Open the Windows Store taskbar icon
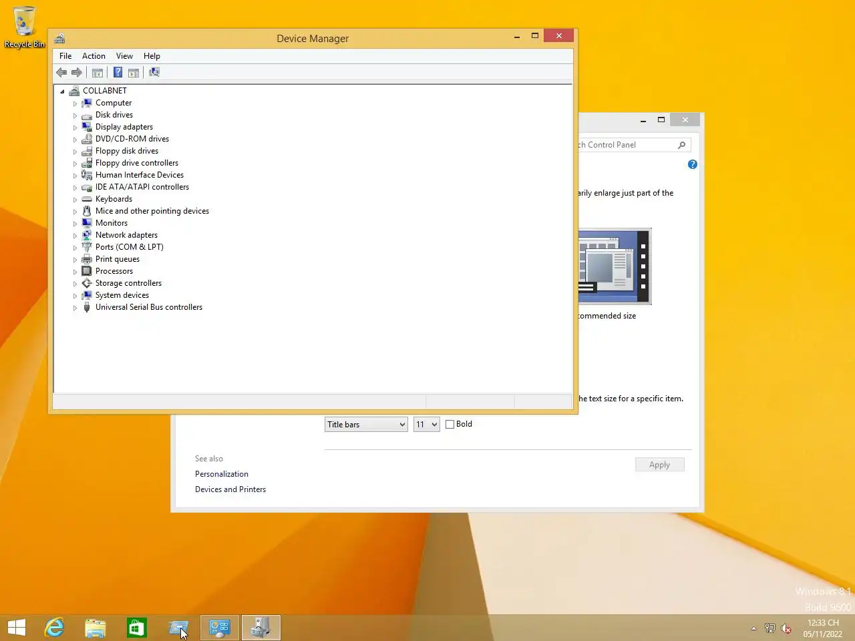 pyautogui.click(x=137, y=628)
